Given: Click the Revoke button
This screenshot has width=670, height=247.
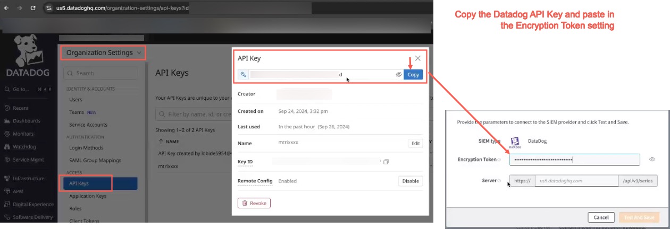Looking at the screenshot, I should [x=254, y=203].
